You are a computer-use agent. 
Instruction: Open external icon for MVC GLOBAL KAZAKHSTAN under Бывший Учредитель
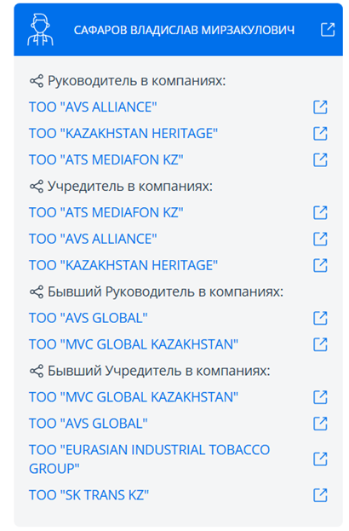pyautogui.click(x=320, y=397)
